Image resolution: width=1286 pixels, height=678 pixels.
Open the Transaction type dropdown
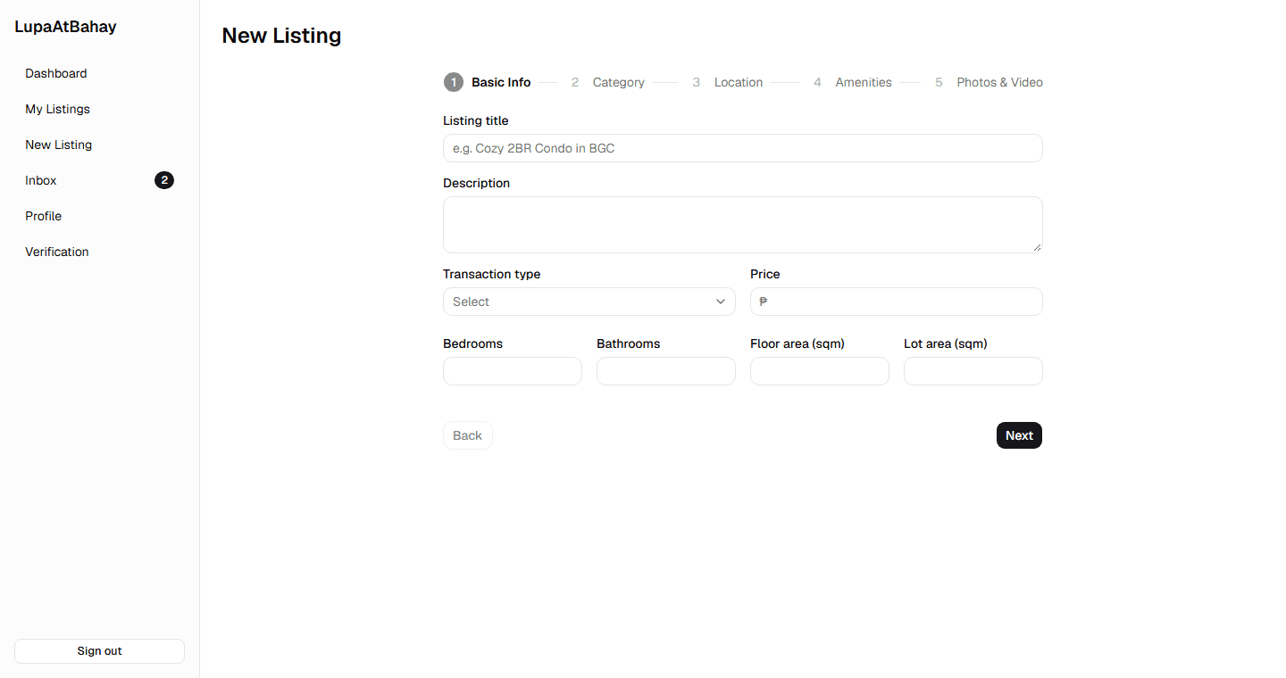(589, 302)
